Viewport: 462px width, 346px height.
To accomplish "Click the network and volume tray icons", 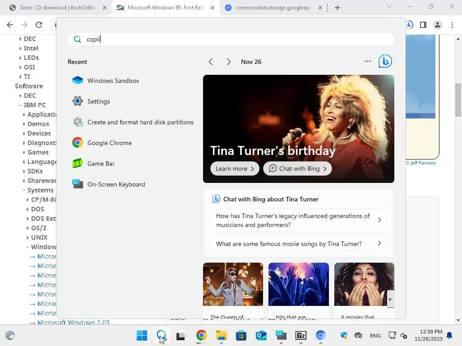I will click(x=398, y=335).
